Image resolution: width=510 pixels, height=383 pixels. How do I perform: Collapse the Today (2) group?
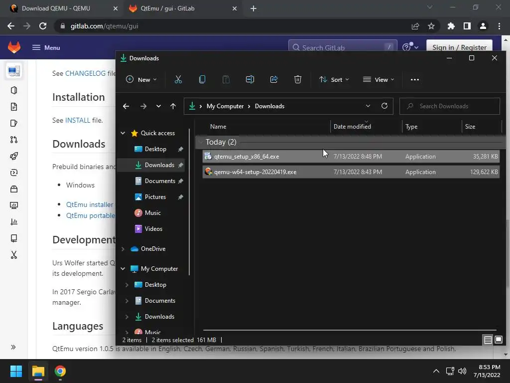[x=200, y=142]
